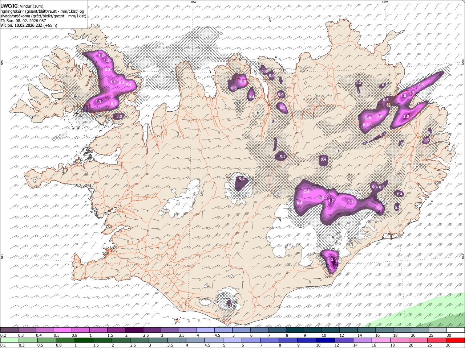Click the lower legend swatch starting at 2
The image size is (465, 348).
coord(121,340)
